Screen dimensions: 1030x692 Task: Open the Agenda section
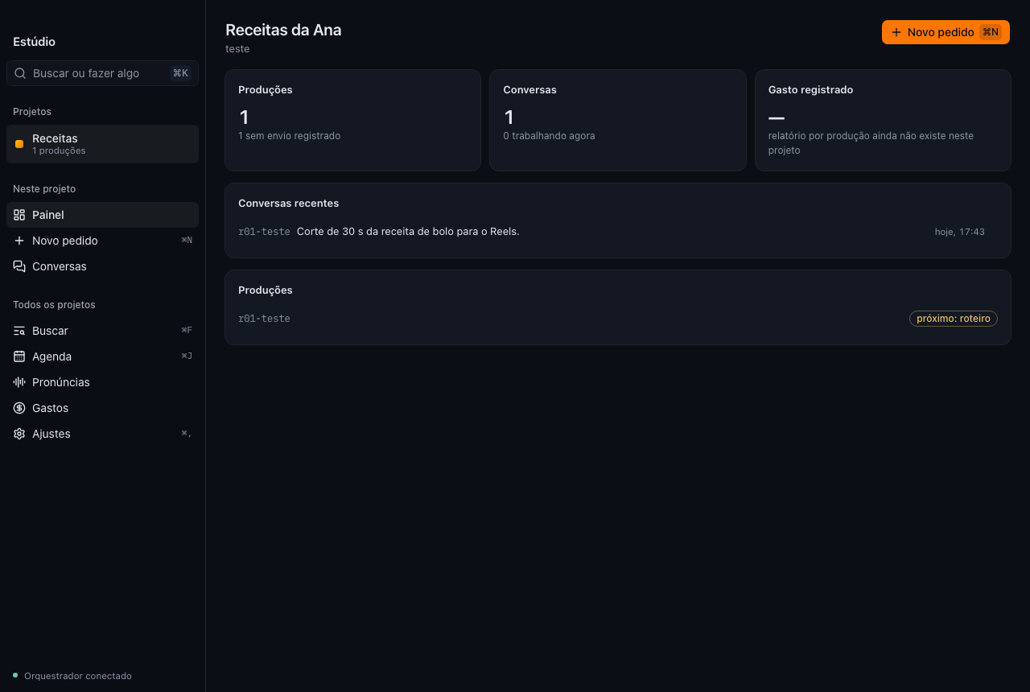click(102, 356)
